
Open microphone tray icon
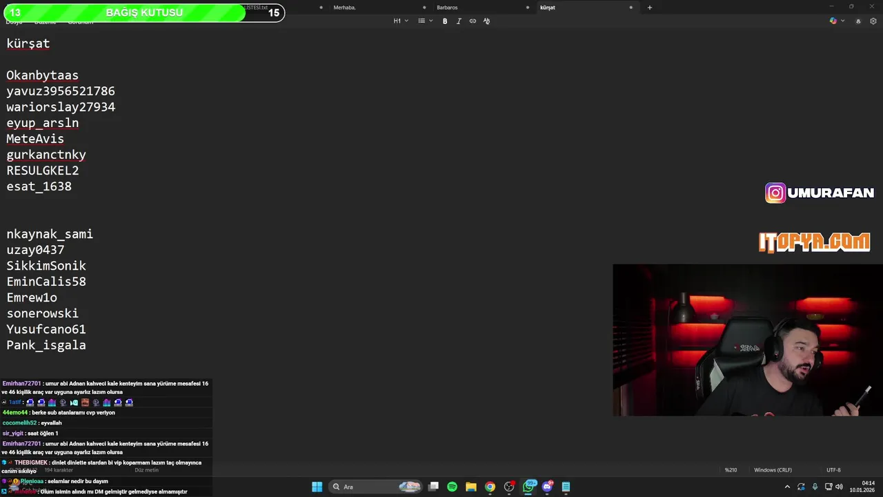[815, 487]
